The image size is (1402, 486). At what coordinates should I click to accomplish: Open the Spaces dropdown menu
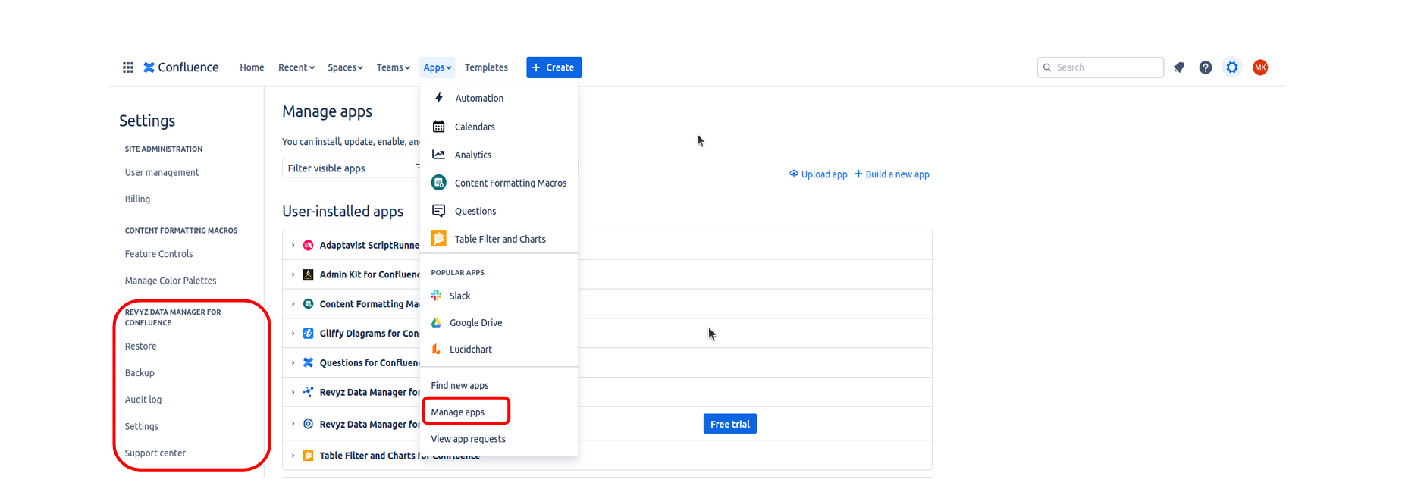click(345, 67)
